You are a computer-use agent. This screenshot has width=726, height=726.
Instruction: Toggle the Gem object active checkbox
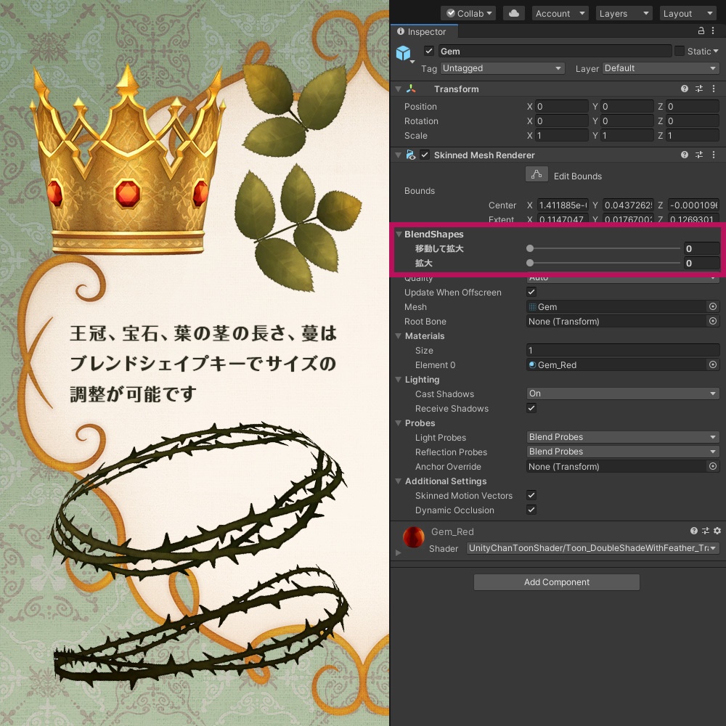tap(429, 51)
